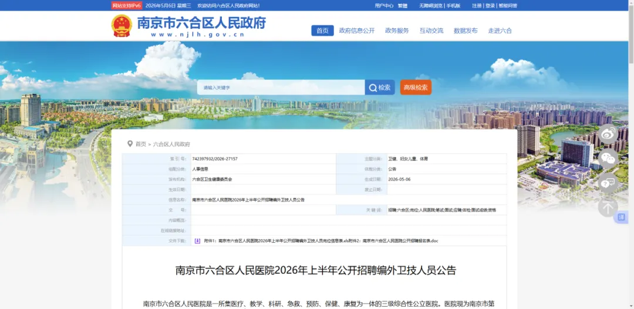Screen dimensions: 634x309
Task: Open the 政务服务 menu
Action: (x=397, y=31)
